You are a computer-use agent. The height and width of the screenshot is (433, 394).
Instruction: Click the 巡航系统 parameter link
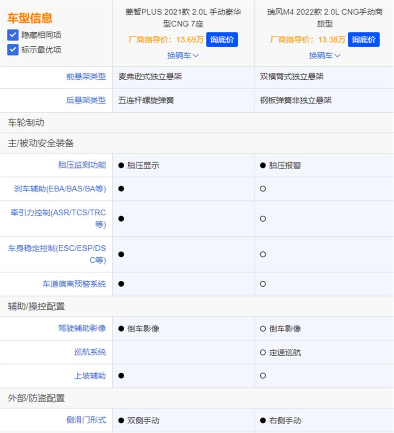tap(90, 352)
